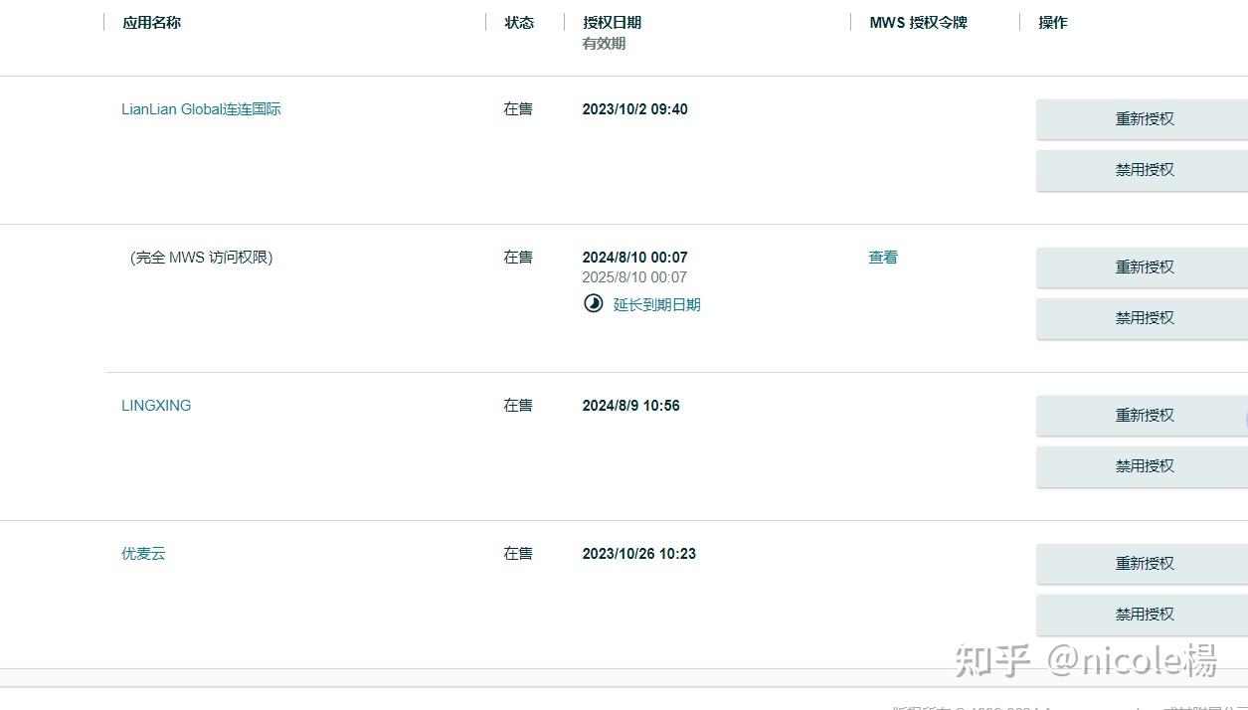
Task: Click the 授权日期 column header
Action: (612, 23)
